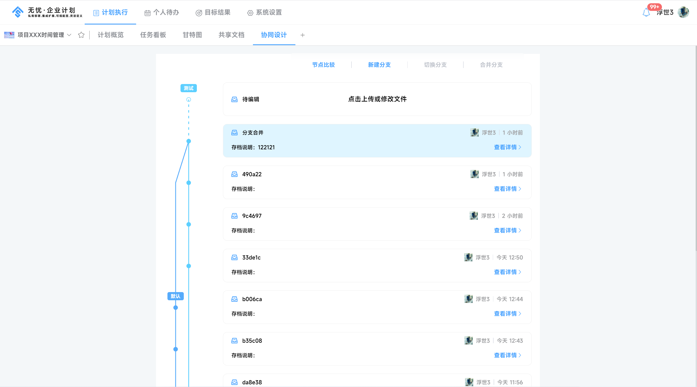Viewport: 697px width, 387px height.
Task: Click 点击上传或修改文件 upload area
Action: (x=377, y=99)
